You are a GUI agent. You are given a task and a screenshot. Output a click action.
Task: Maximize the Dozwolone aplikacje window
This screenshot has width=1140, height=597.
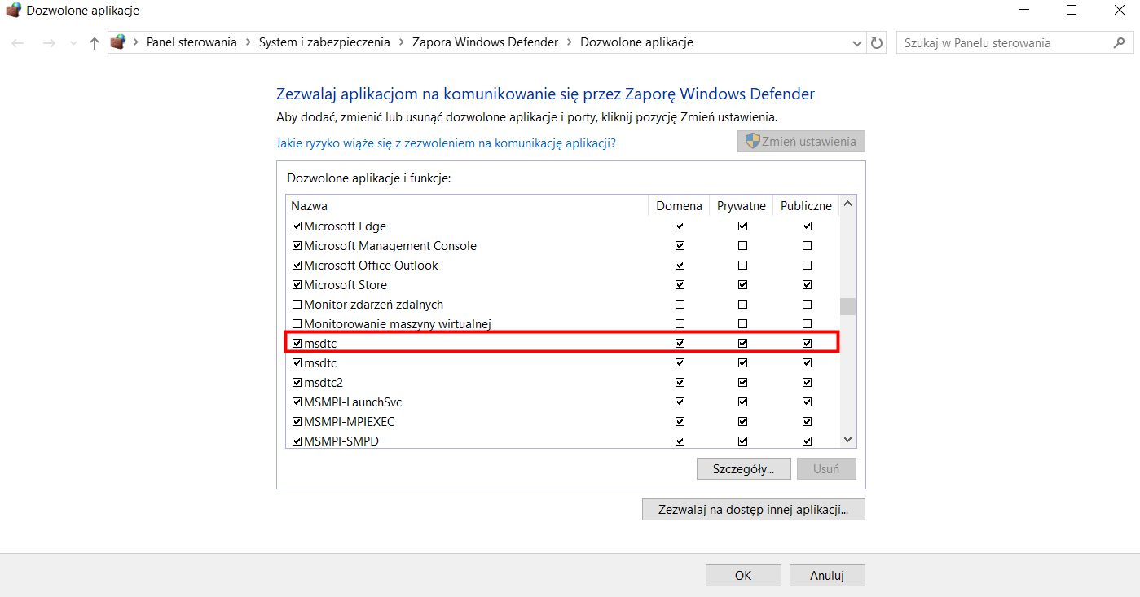click(x=1072, y=11)
